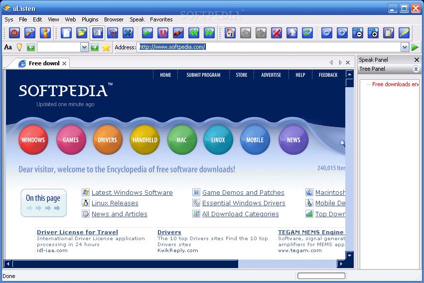Open 'All Download Categories' link

click(240, 214)
